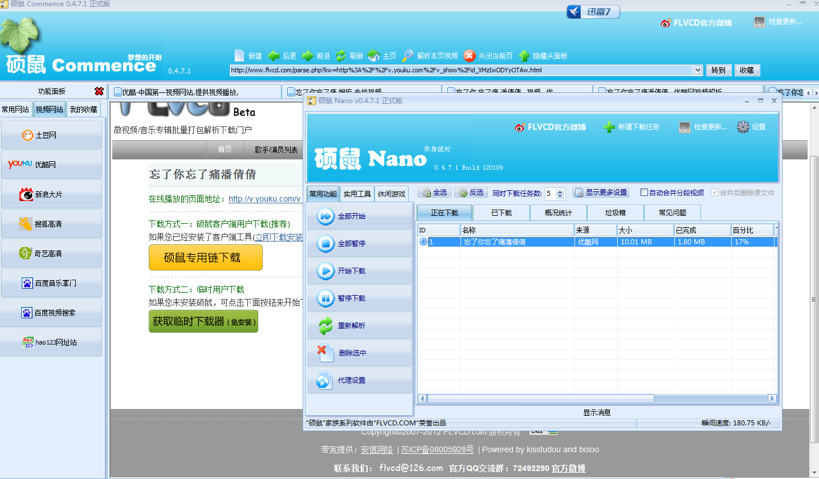
Task: Click the 迅雷7 badge at top
Action: [593, 11]
